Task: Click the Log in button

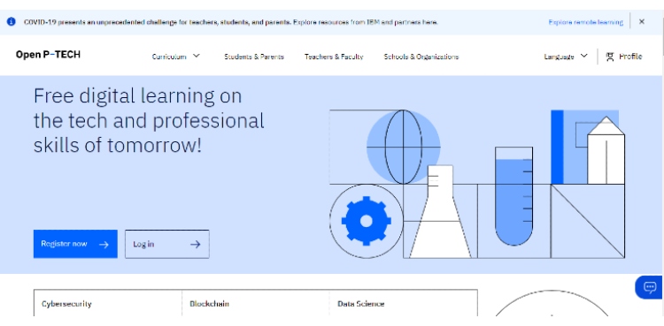Action: (166, 244)
